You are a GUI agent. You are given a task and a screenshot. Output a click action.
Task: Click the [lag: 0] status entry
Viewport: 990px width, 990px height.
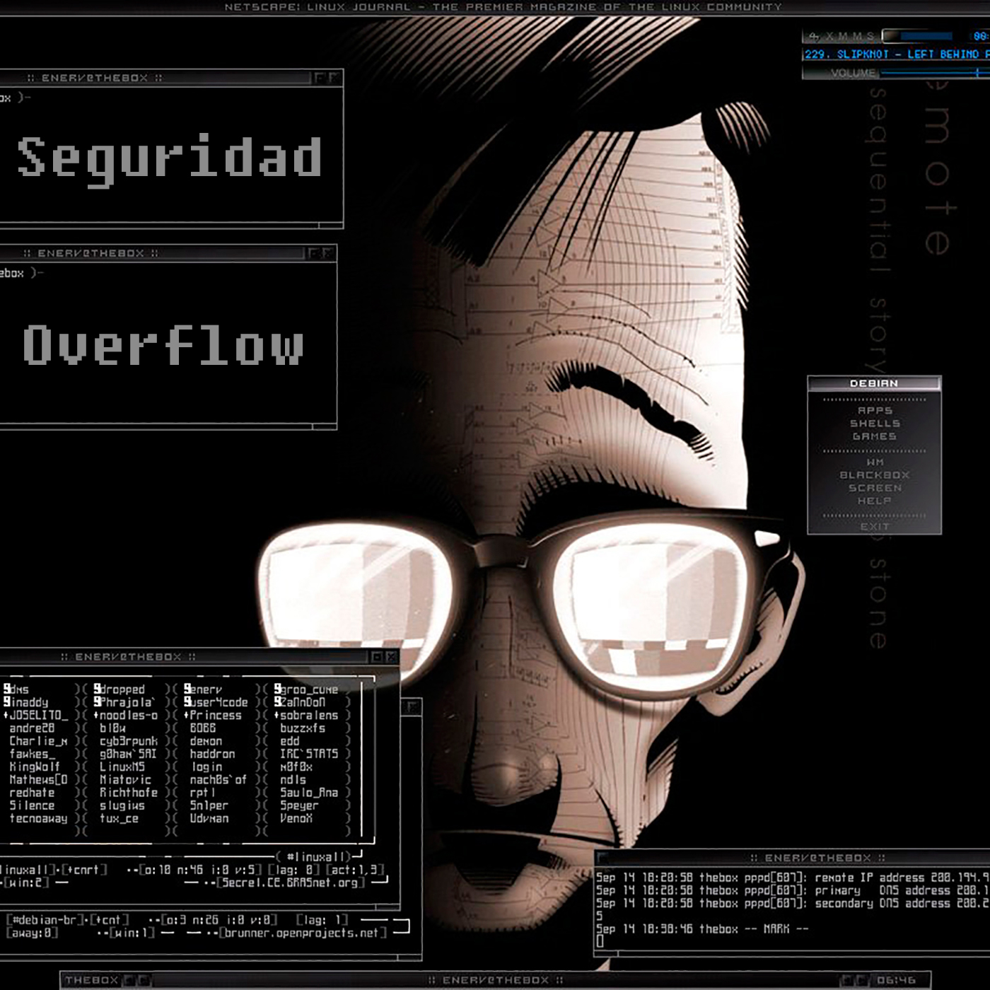point(294,870)
